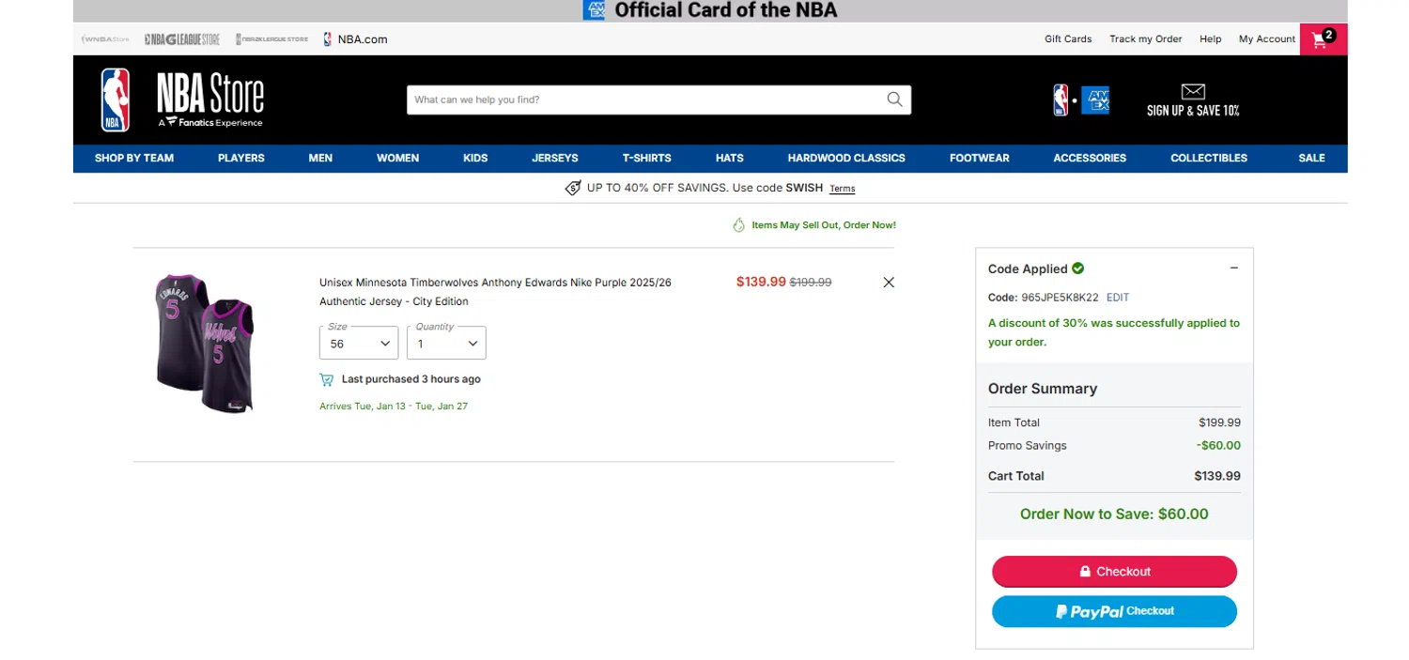Open the Footwear menu
The height and width of the screenshot is (660, 1409).
[980, 158]
